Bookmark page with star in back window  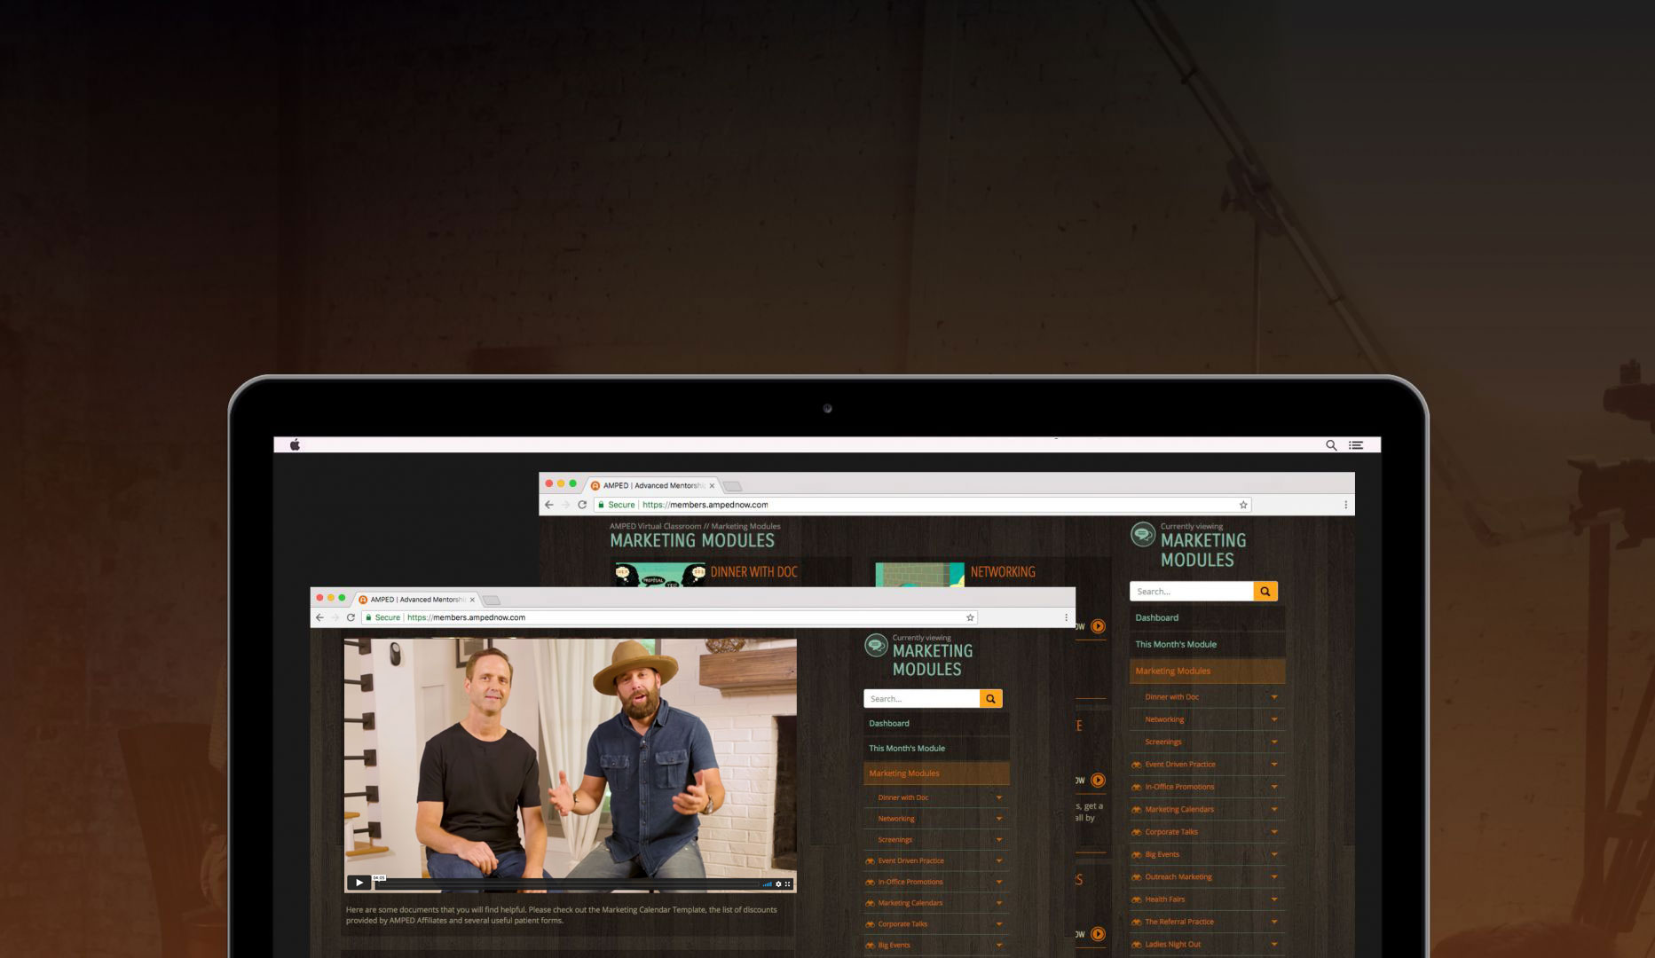pos(1243,505)
